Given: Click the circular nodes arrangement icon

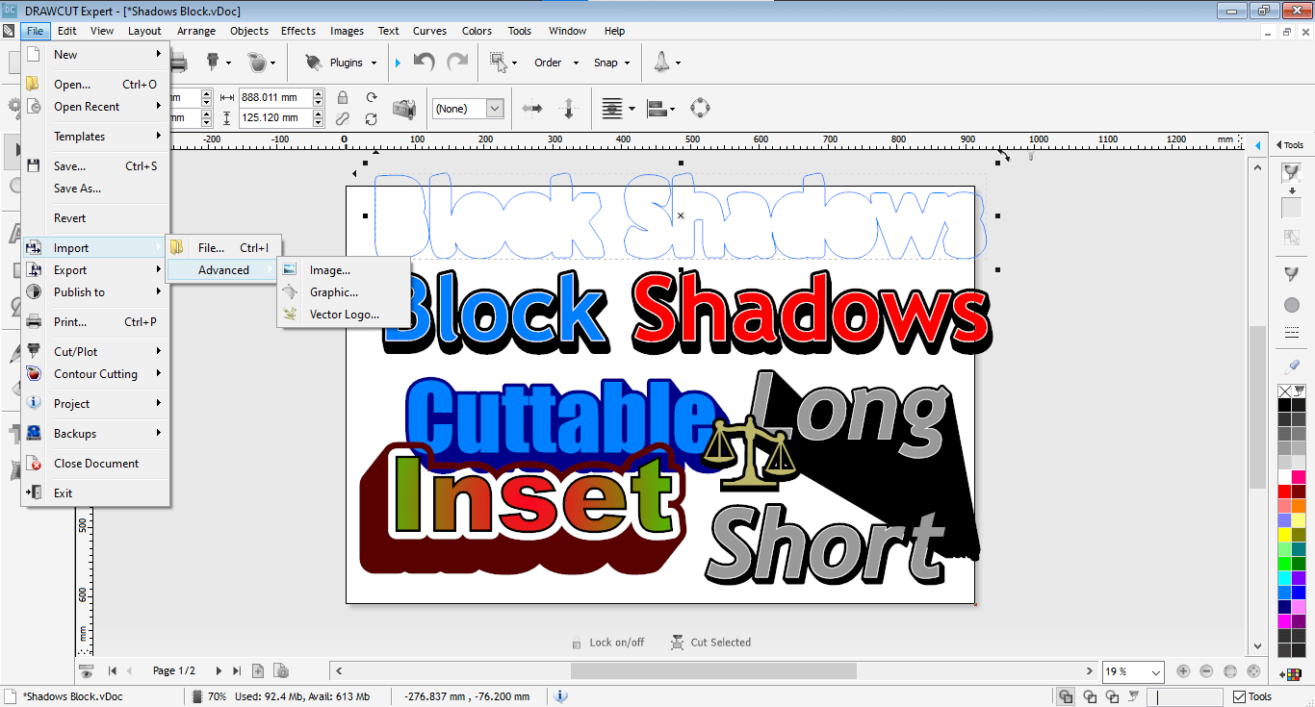Looking at the screenshot, I should click(x=701, y=108).
